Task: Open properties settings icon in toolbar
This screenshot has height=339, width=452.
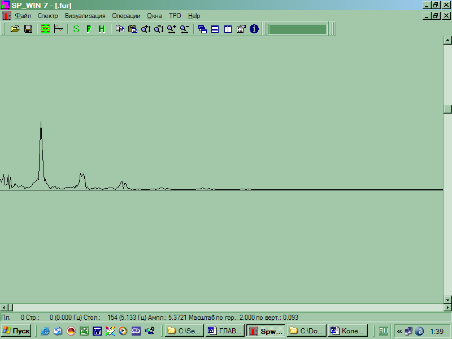Action: click(241, 29)
